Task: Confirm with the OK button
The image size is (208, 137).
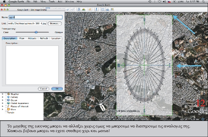Action: click(57, 89)
